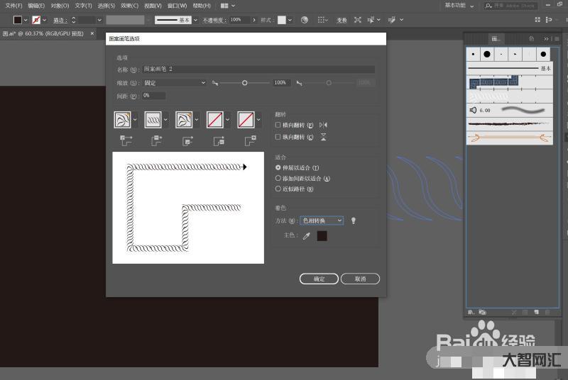Enable 纵向翻转 checkbox
Screen dimensions: 568x380
coord(278,137)
